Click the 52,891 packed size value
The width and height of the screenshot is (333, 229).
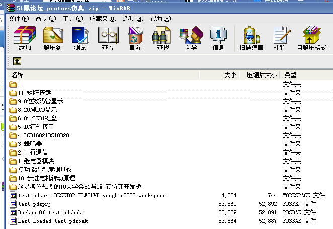pos(268,212)
